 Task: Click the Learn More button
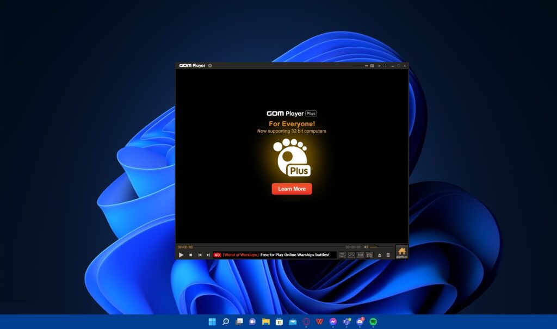[292, 189]
